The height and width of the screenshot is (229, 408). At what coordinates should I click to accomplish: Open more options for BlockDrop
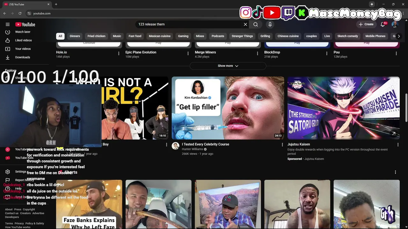[327, 53]
